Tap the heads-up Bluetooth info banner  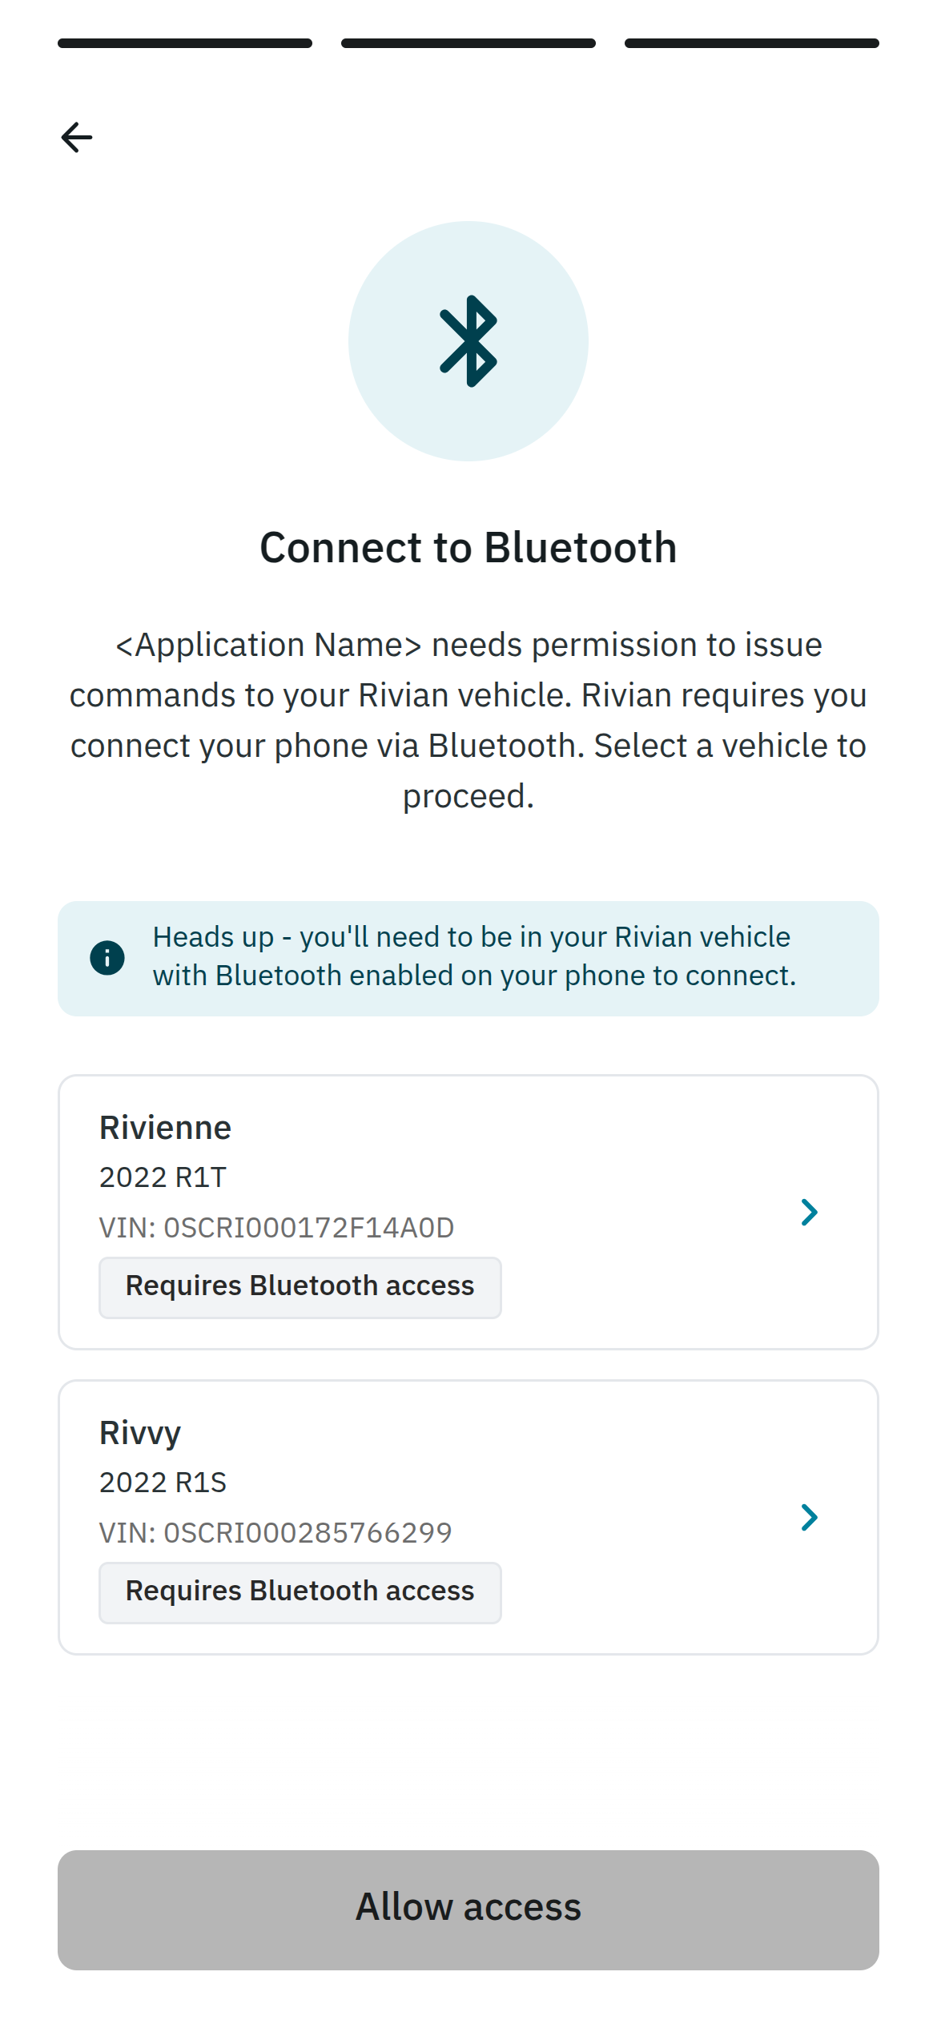point(468,958)
